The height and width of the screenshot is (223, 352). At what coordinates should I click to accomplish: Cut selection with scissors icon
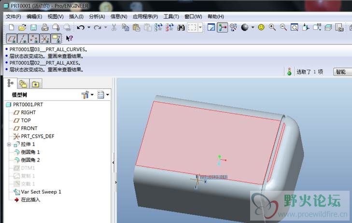114,27
